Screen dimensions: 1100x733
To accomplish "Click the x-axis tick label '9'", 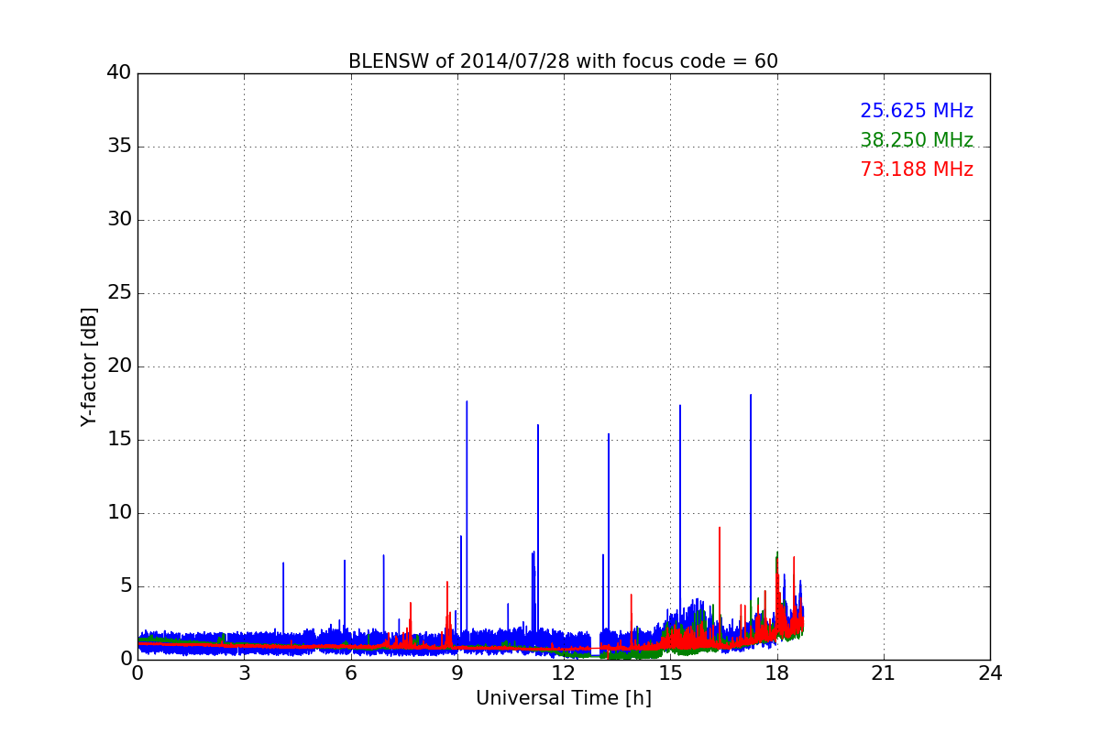I will (x=457, y=673).
